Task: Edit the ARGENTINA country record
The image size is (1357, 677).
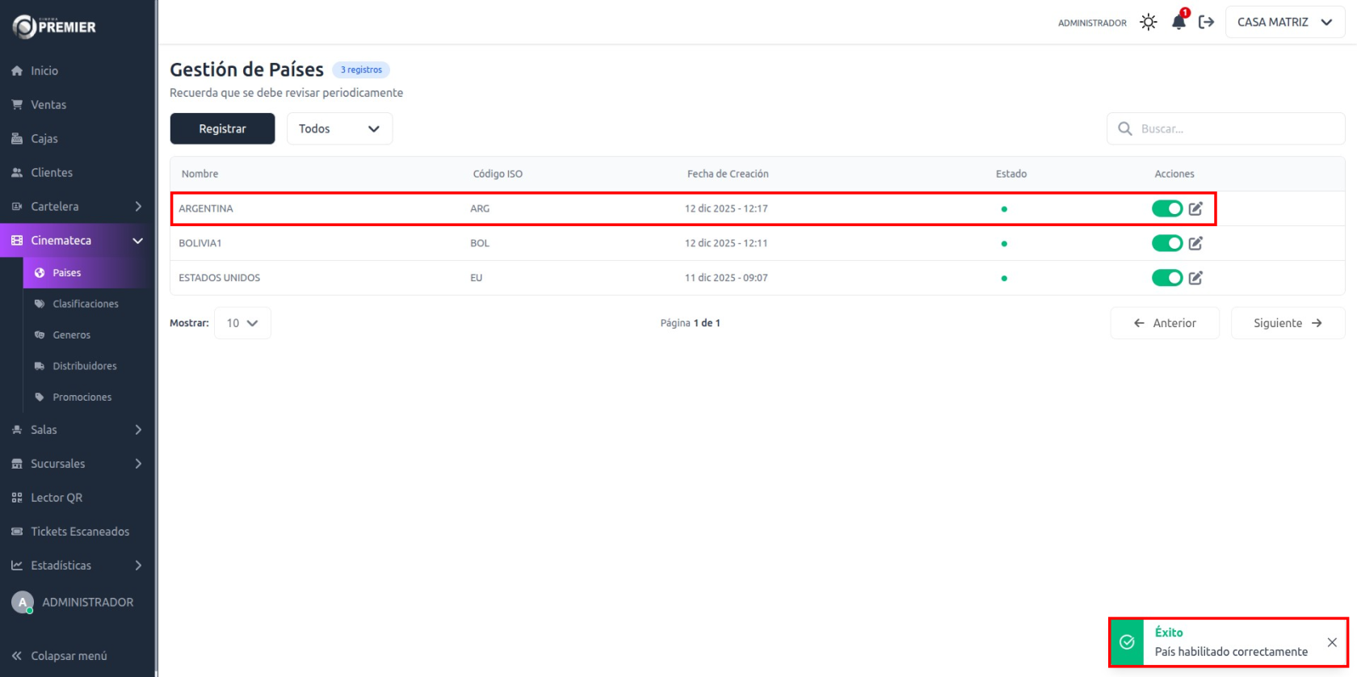Action: [x=1195, y=208]
